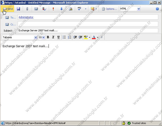Open the Options… dialog
This screenshot has height=126, width=162.
(x=109, y=9)
